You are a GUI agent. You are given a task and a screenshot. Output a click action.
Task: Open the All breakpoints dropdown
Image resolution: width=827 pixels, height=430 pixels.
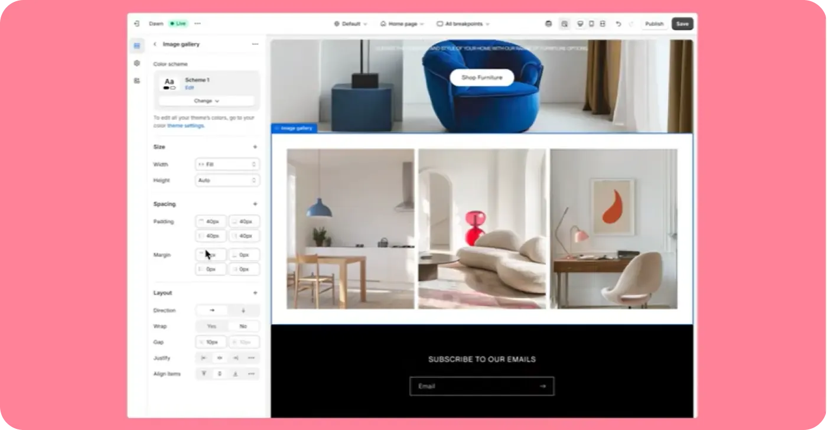point(463,24)
